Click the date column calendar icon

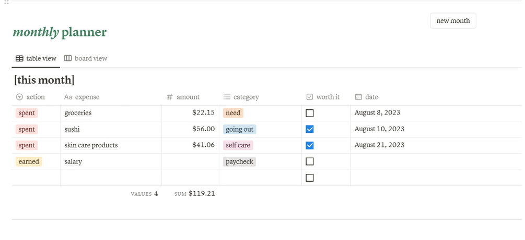358,97
